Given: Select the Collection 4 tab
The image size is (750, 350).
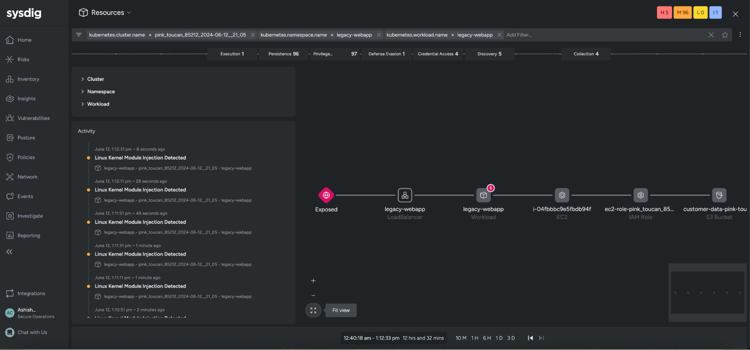Looking at the screenshot, I should pos(586,54).
